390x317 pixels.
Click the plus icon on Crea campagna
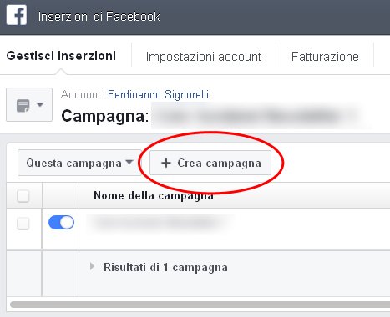point(166,163)
